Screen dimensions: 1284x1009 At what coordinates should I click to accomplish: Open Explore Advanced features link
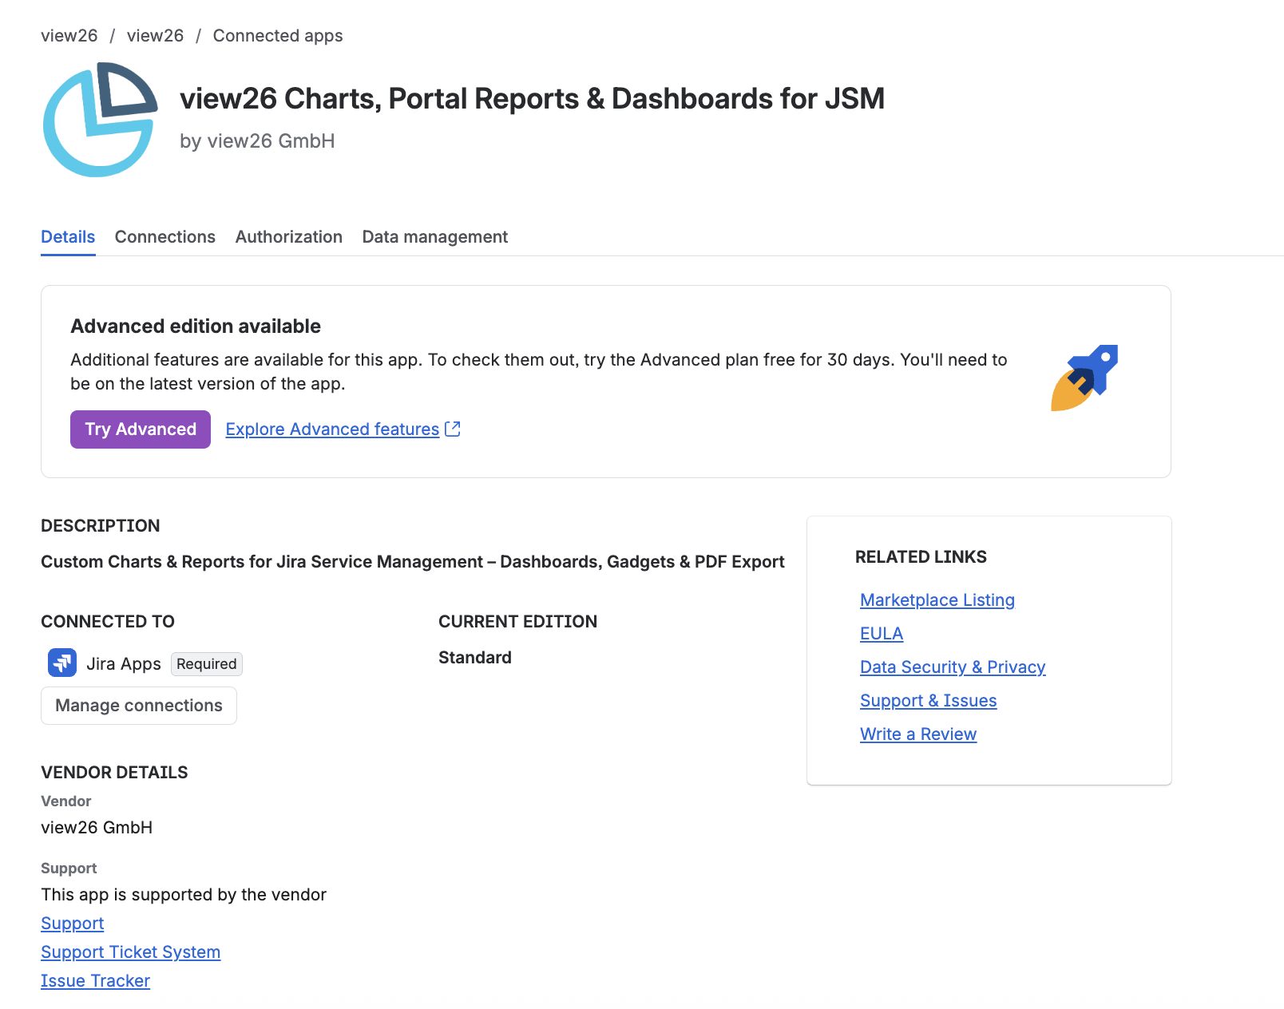click(x=332, y=429)
